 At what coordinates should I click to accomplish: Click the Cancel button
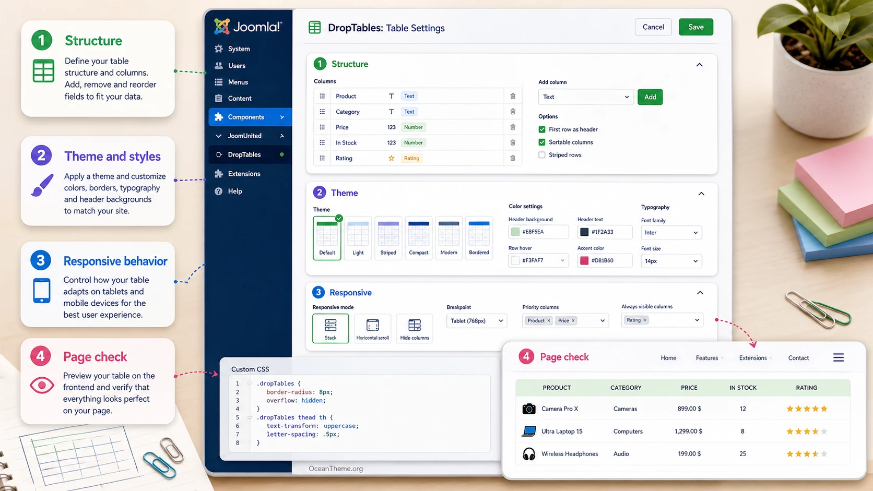click(653, 27)
